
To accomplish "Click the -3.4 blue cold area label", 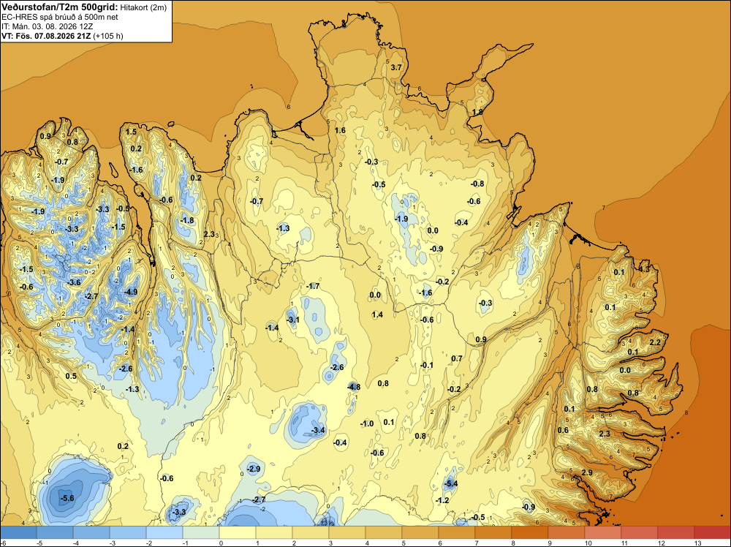I will 318,430.
